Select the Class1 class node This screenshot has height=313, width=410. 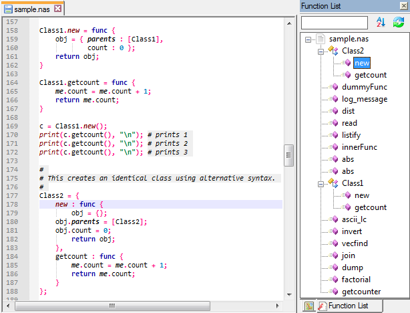(353, 183)
